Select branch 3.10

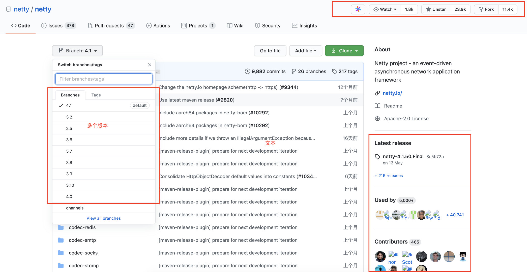[104, 185]
